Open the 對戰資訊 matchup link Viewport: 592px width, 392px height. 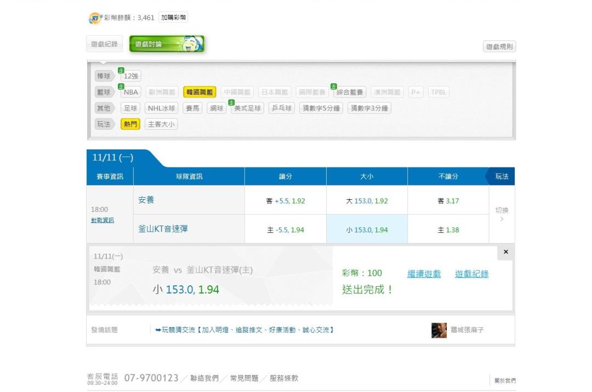[x=103, y=220]
